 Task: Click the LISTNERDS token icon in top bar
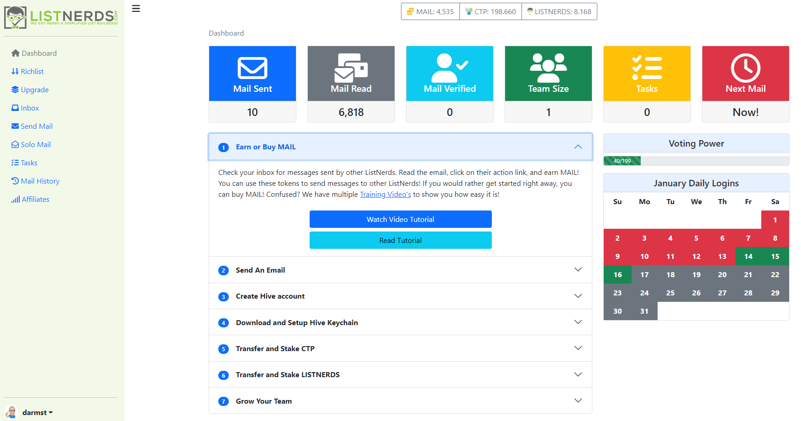530,11
